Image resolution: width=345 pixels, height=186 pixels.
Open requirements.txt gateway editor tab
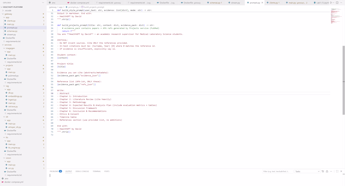coord(109,3)
